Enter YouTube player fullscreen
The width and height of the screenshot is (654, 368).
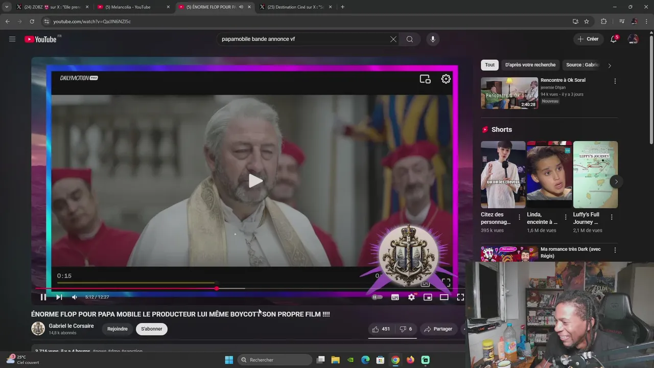coord(460,297)
